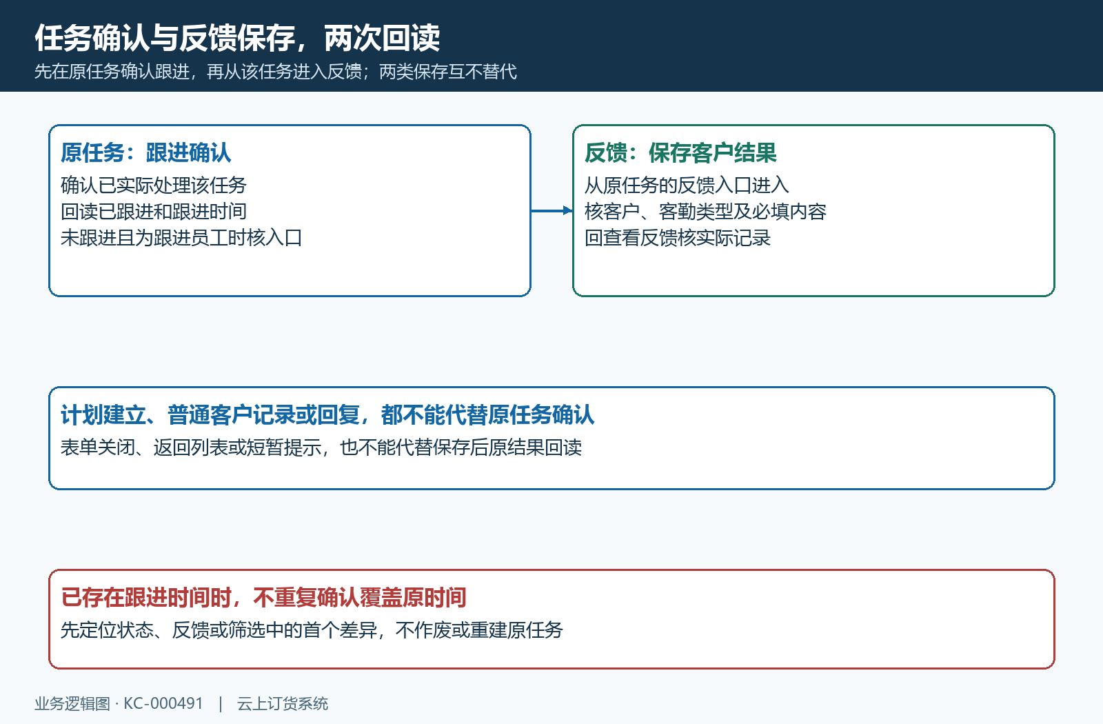Select the line "从原任务的反馈入口进入"
Screen dimensions: 1103x724
pos(687,185)
